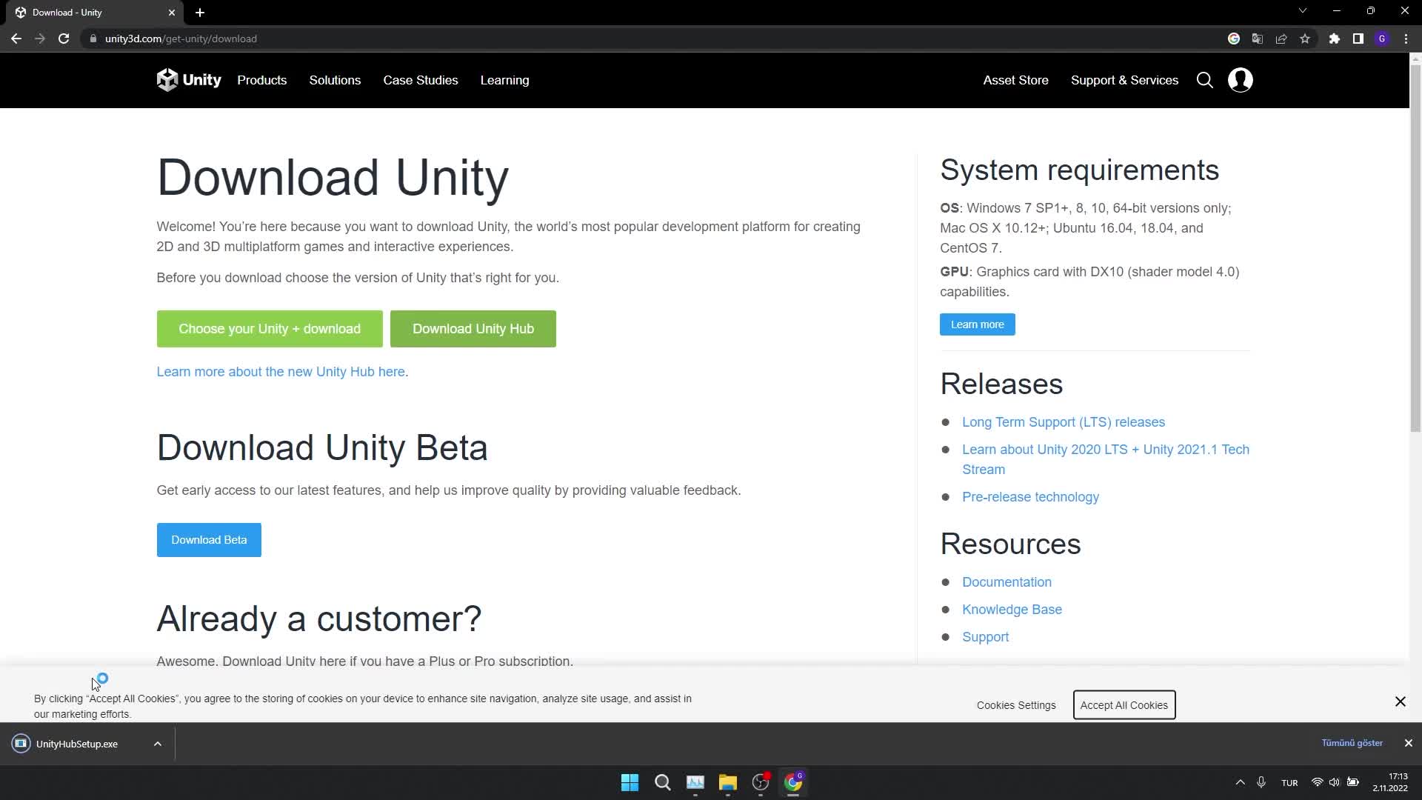Open Chrome three-dot menu
This screenshot has height=800, width=1422.
[x=1406, y=39]
